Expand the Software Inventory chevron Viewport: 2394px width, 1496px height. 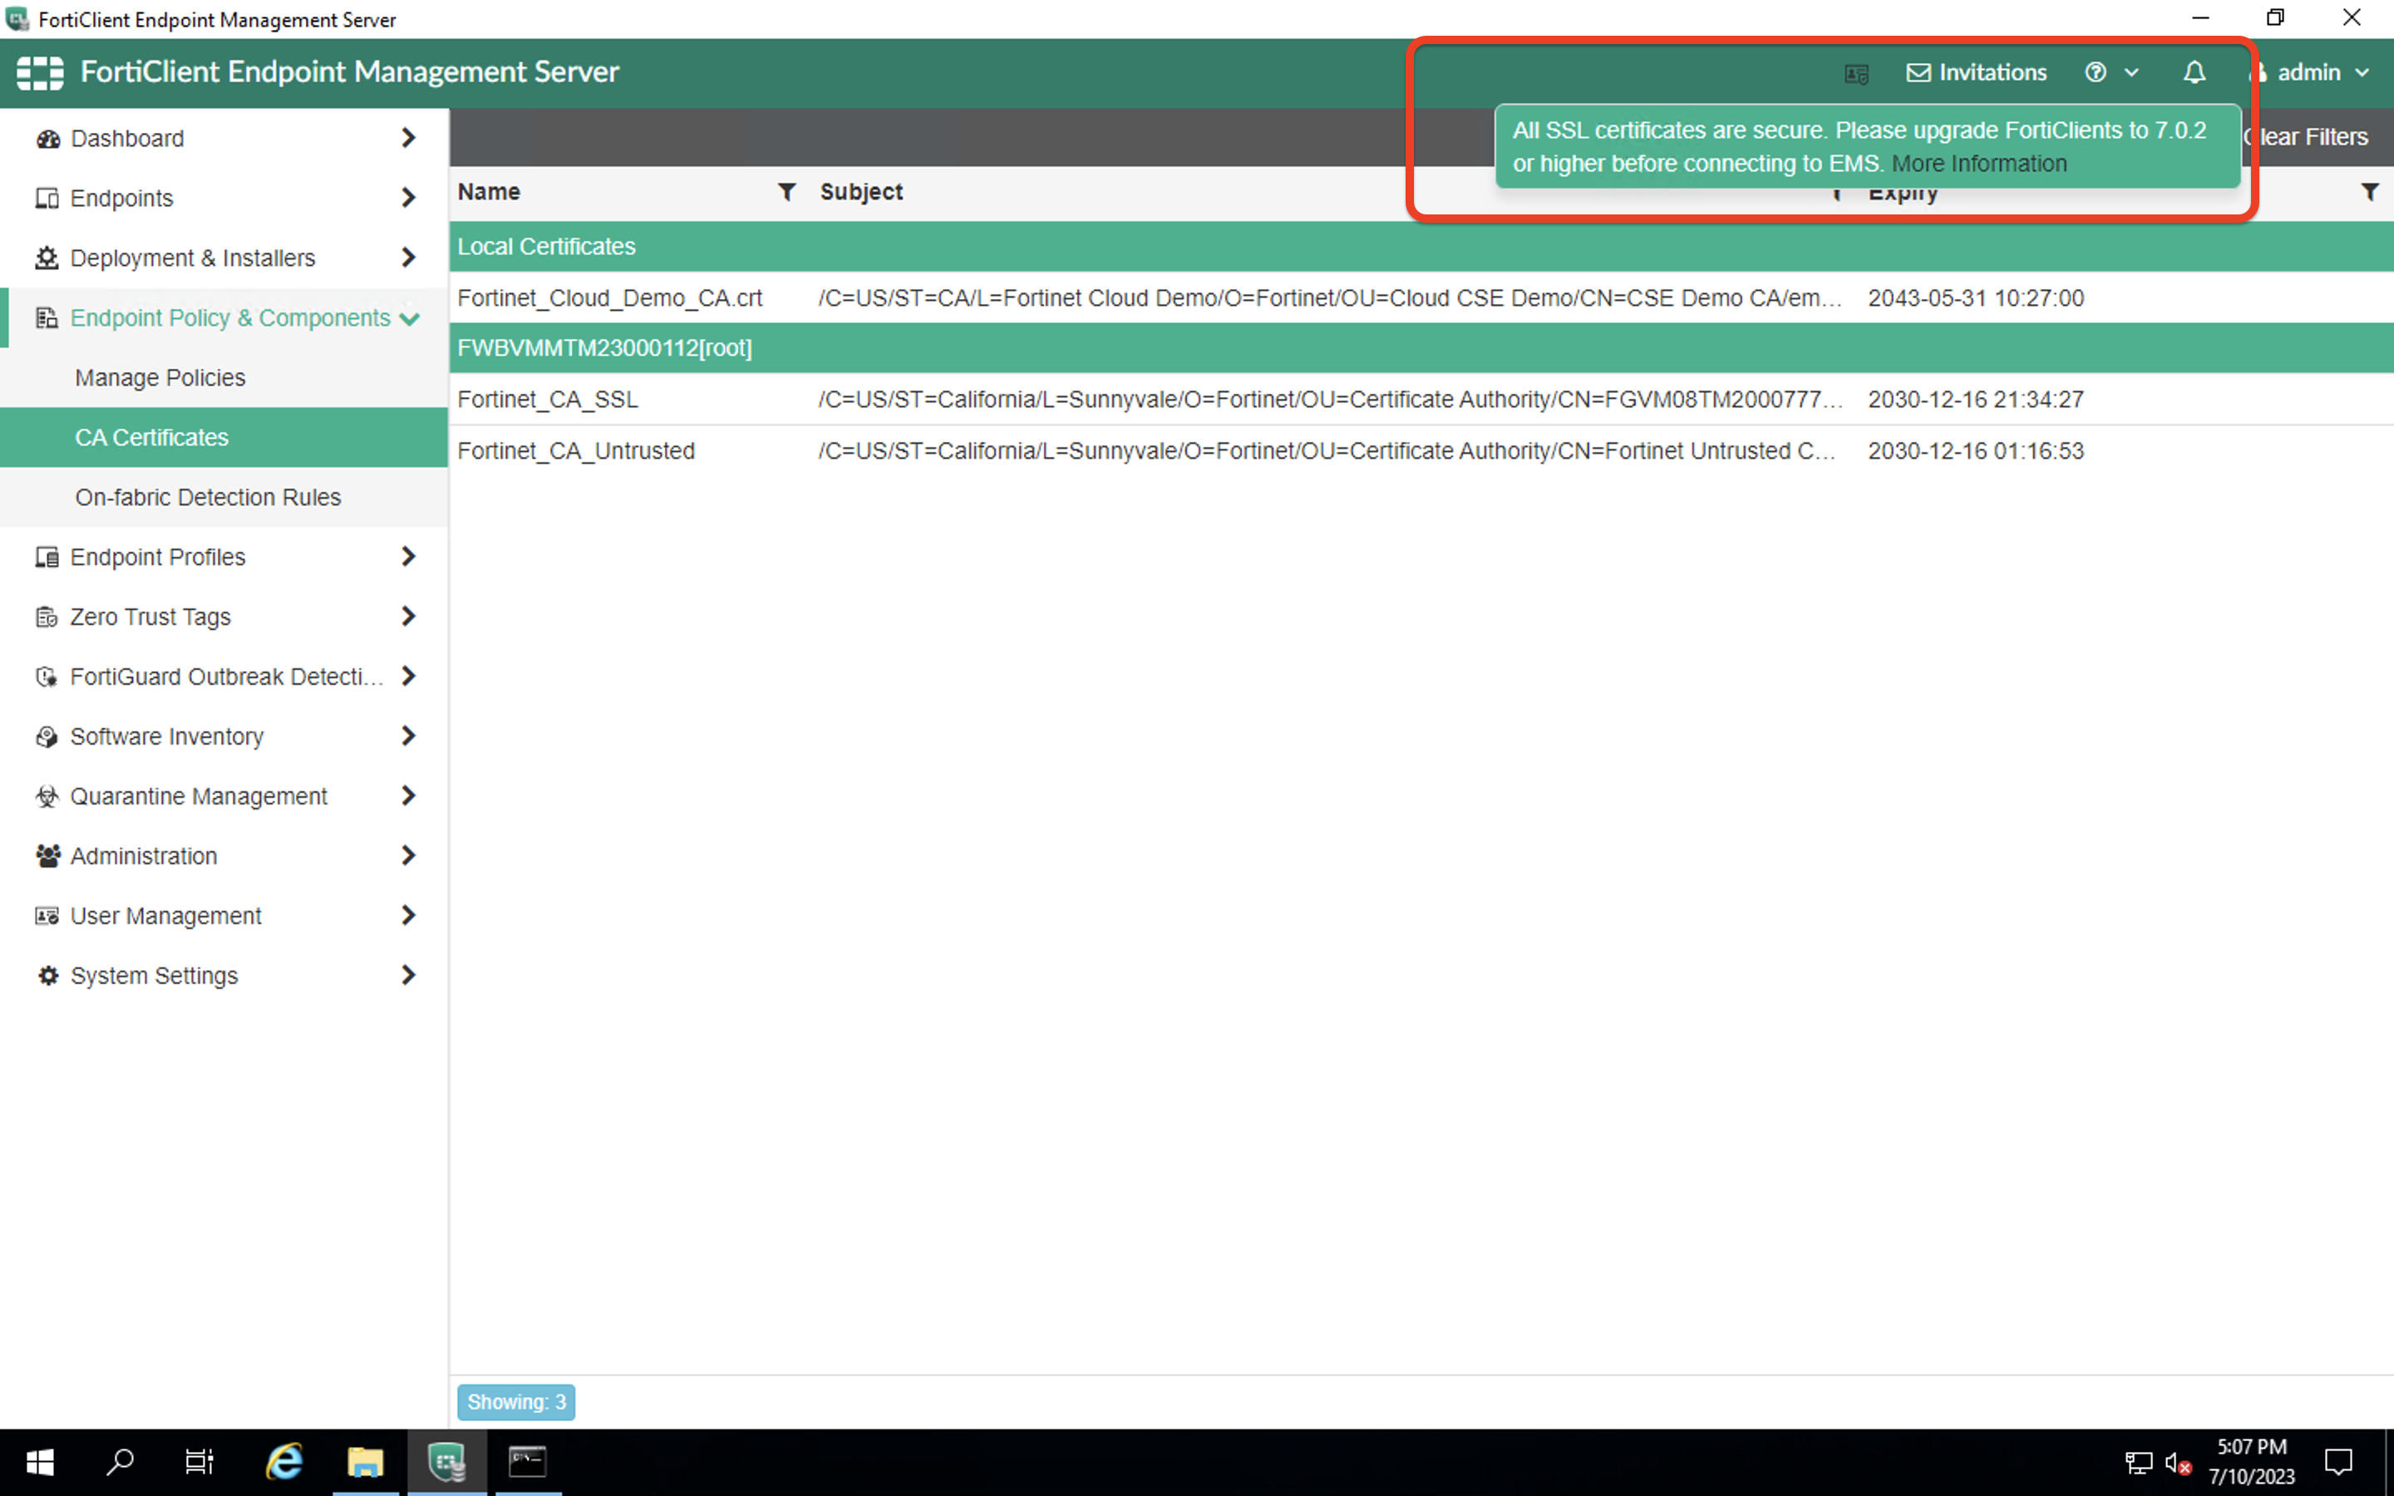tap(407, 736)
